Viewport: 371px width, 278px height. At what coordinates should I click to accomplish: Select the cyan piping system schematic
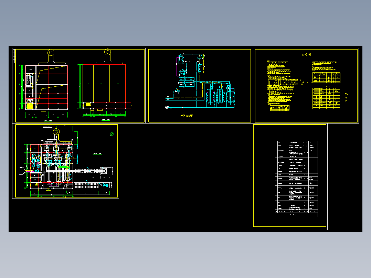(200, 81)
